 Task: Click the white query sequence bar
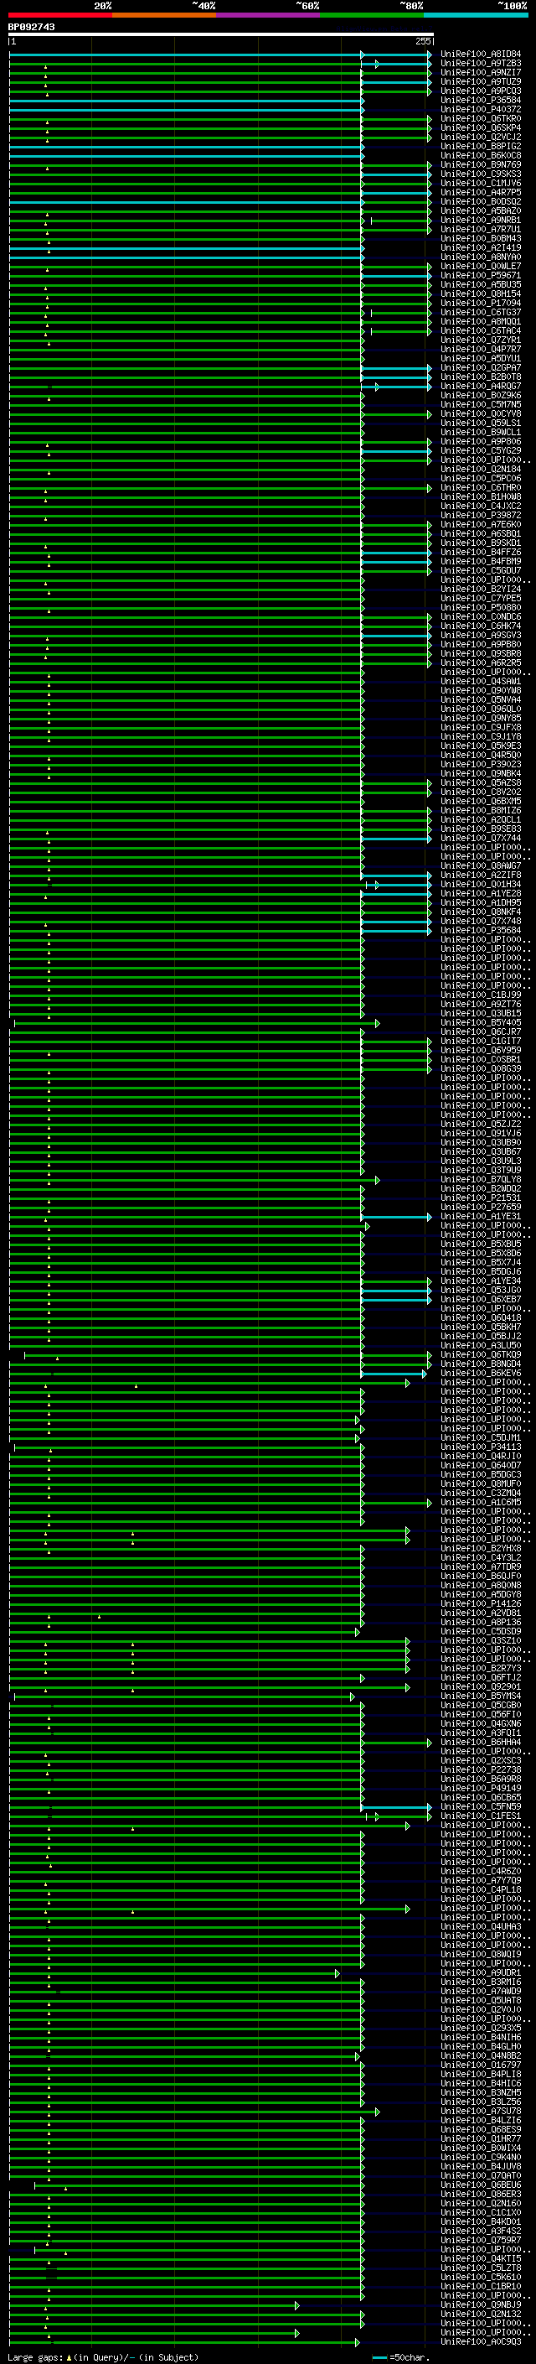tap(221, 35)
